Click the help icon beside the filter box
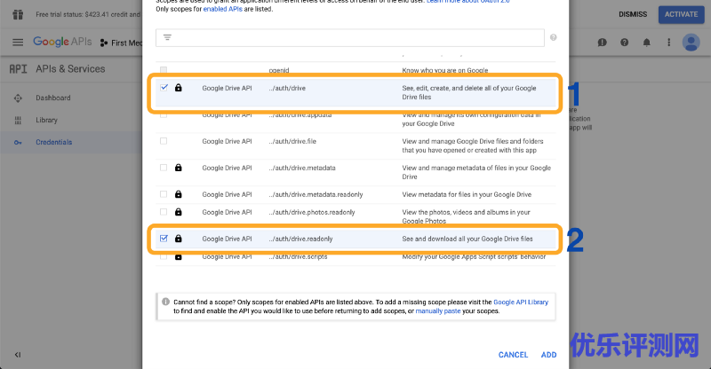The height and width of the screenshot is (369, 711). point(553,37)
